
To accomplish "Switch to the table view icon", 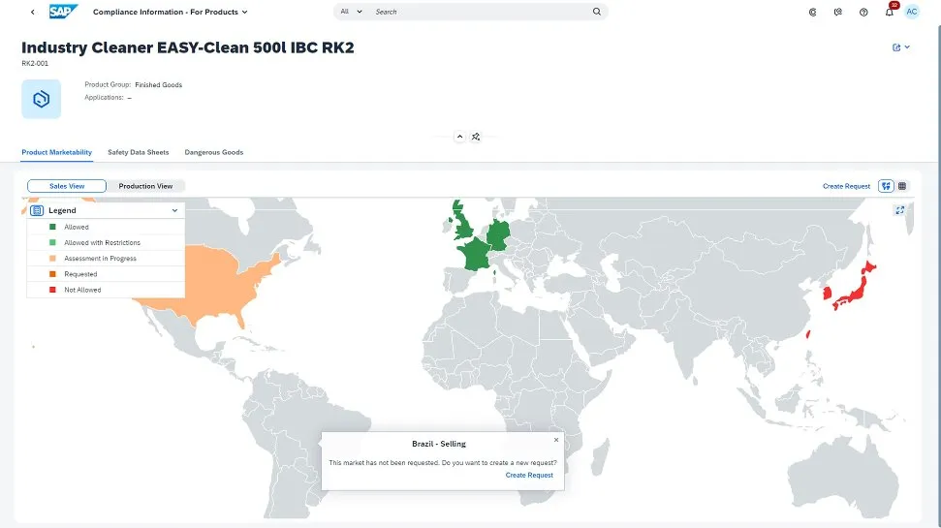I will pos(902,186).
